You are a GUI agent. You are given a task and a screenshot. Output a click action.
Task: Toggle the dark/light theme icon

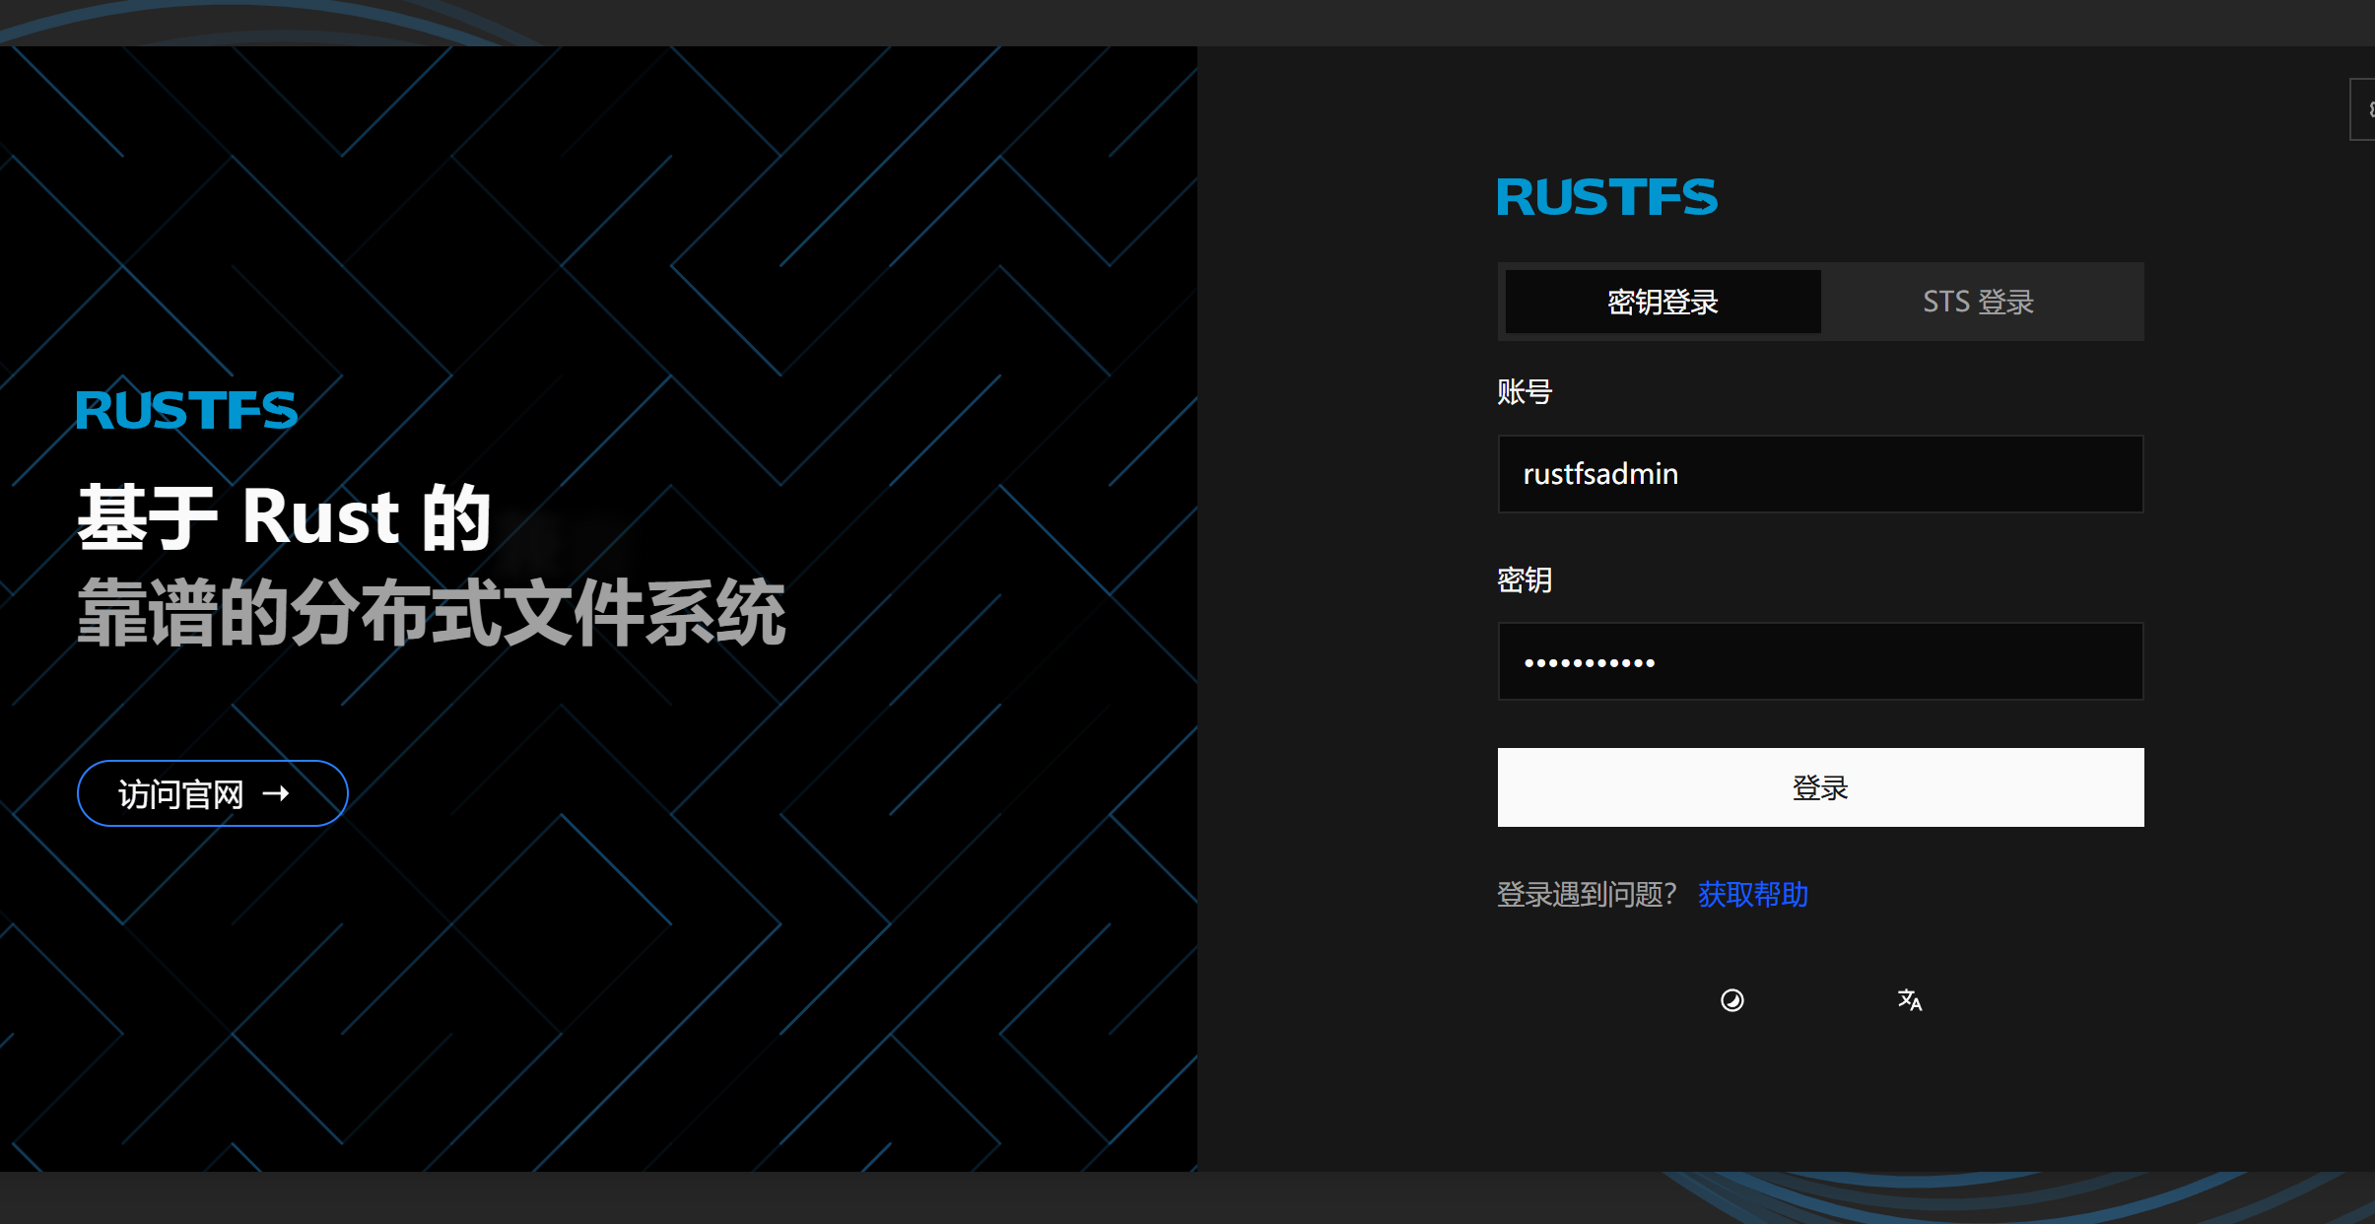click(1731, 1000)
